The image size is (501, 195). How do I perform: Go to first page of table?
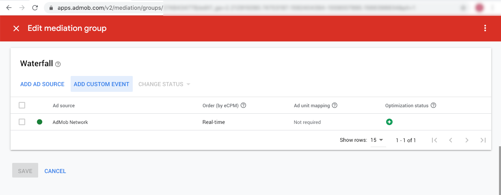[434, 140]
